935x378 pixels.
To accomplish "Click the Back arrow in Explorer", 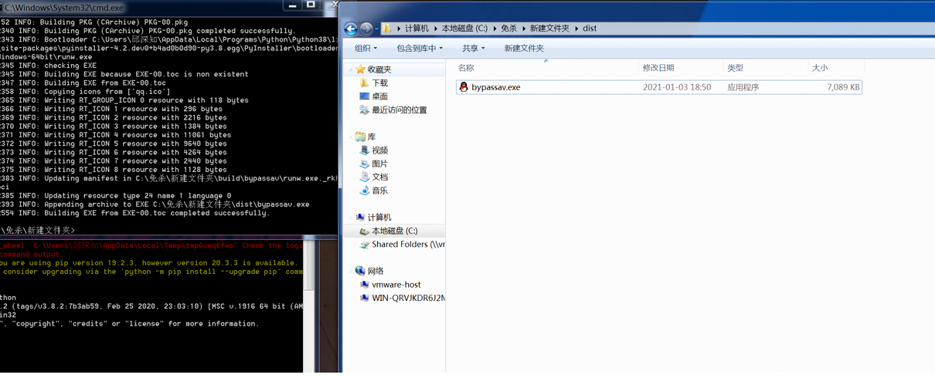I will (x=351, y=29).
